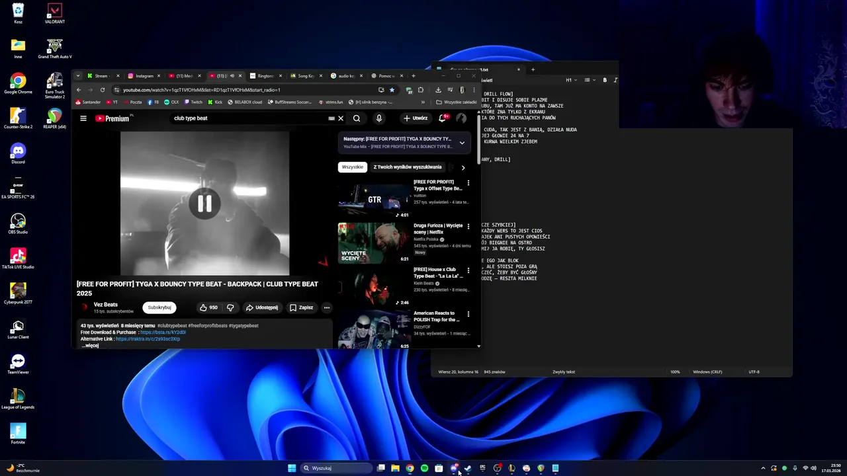Open options for Tyga x Offset Type Beat video
The width and height of the screenshot is (847, 476).
(468, 182)
